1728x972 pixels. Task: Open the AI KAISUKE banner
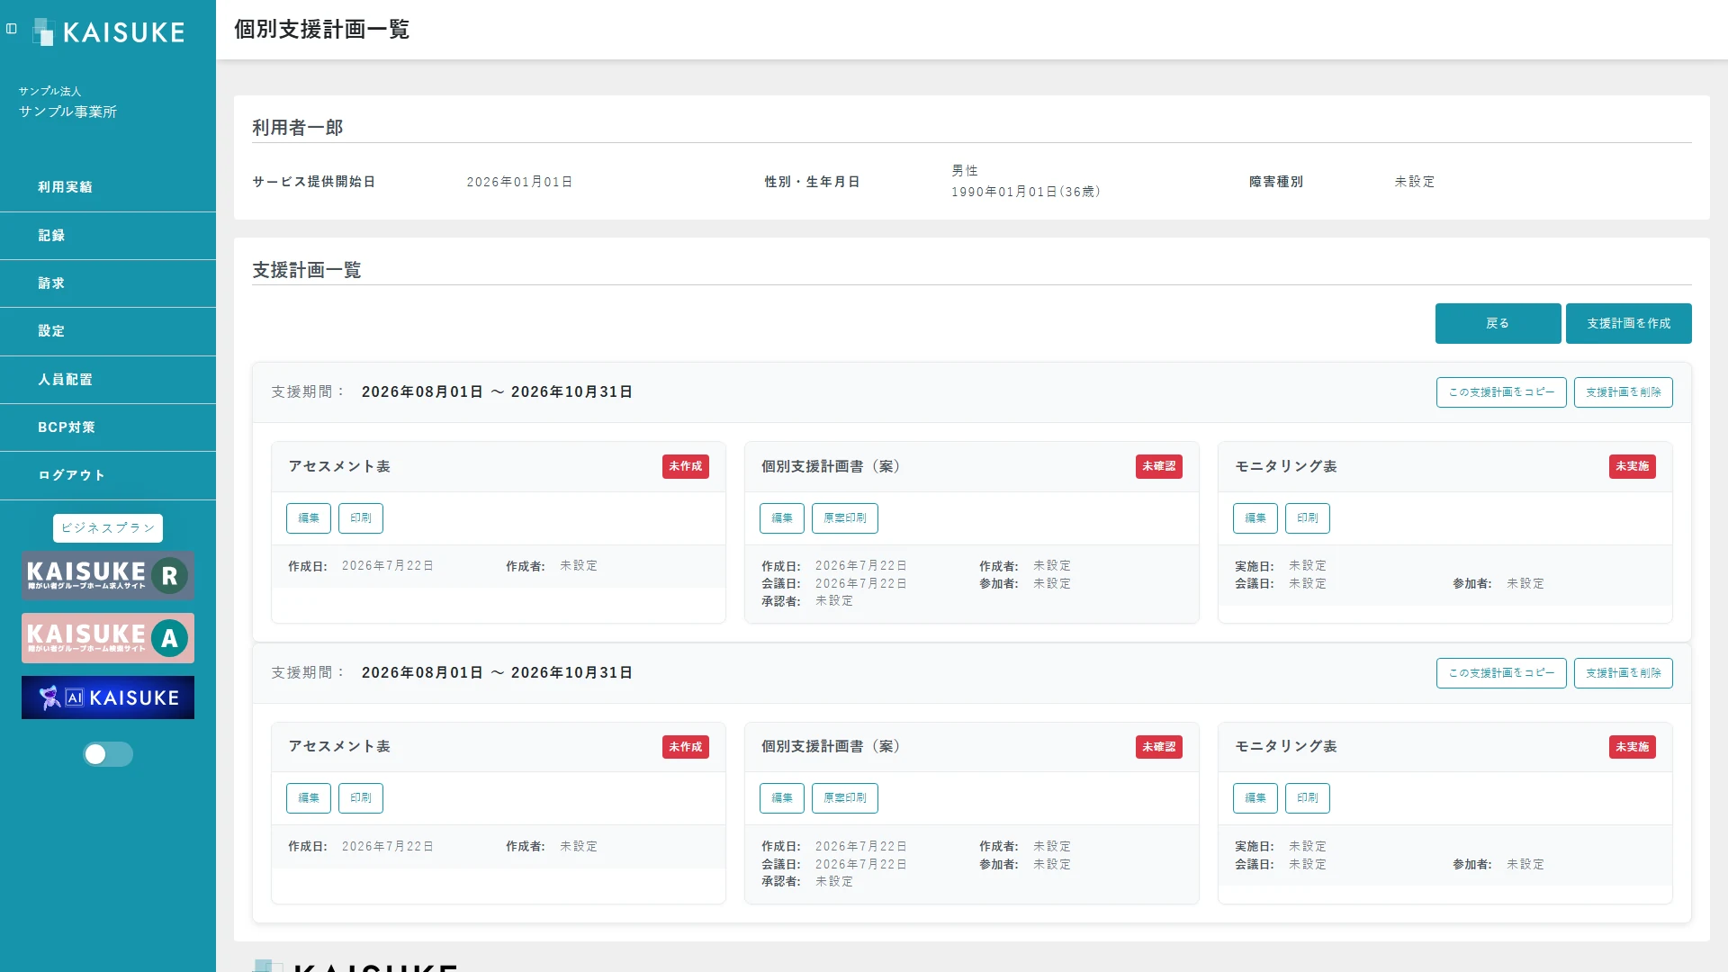tap(108, 697)
